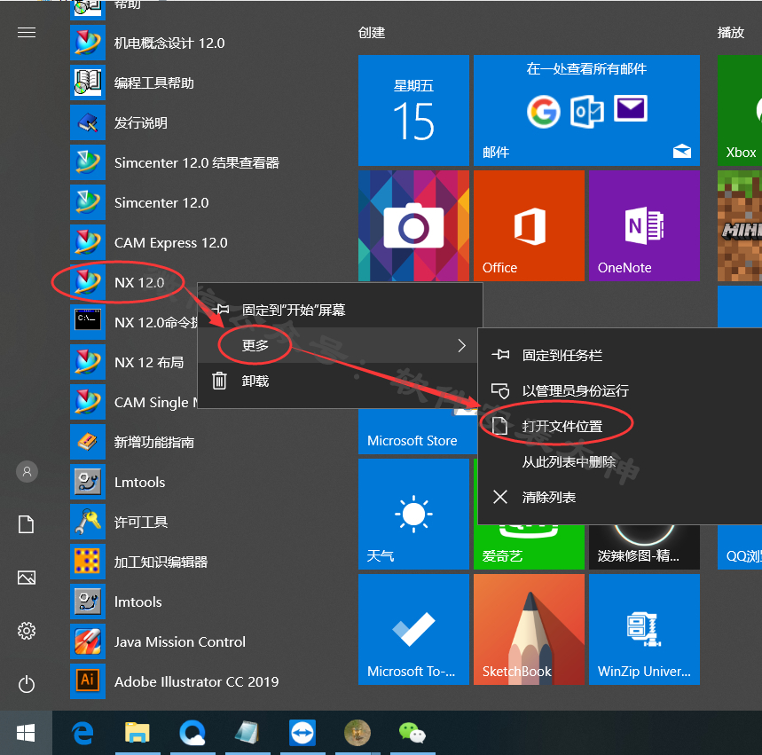
Task: Expand the 更多 submenu arrow
Action: pos(461,345)
